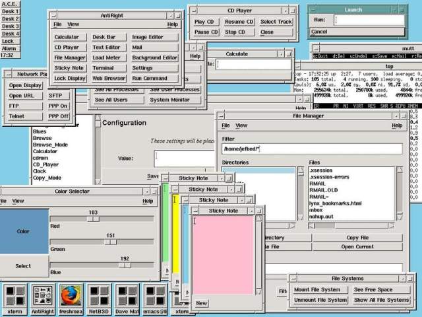Viewport: 422px width, 317px height.
Task: Open the View menu in Color Selector
Action: tap(18, 201)
